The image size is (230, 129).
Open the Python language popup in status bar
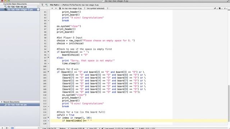[64, 128]
